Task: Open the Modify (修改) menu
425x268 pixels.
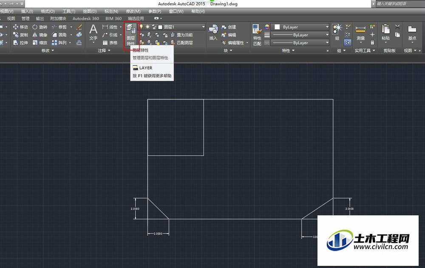Action: tap(133, 11)
